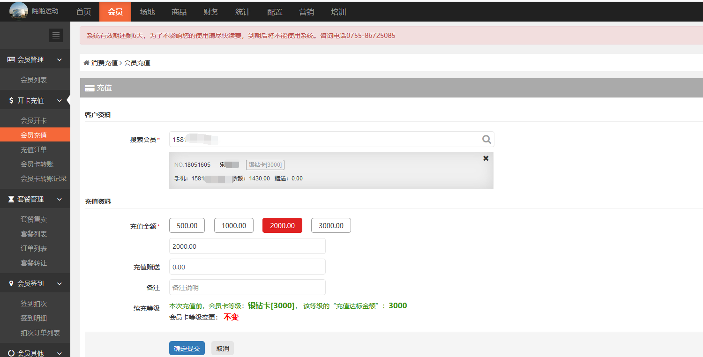This screenshot has height=357, width=703.
Task: Choose the 3000.00 recharge amount
Action: 331,225
